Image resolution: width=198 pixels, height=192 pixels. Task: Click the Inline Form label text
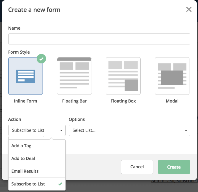coord(25,101)
